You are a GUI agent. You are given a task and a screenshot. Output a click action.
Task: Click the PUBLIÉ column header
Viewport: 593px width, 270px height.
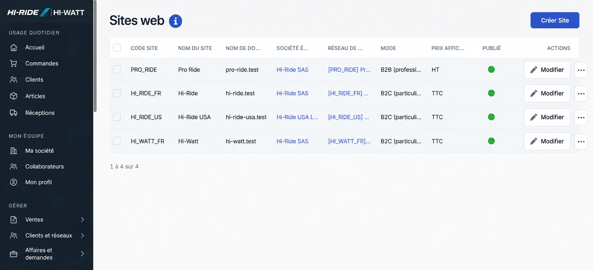point(491,48)
